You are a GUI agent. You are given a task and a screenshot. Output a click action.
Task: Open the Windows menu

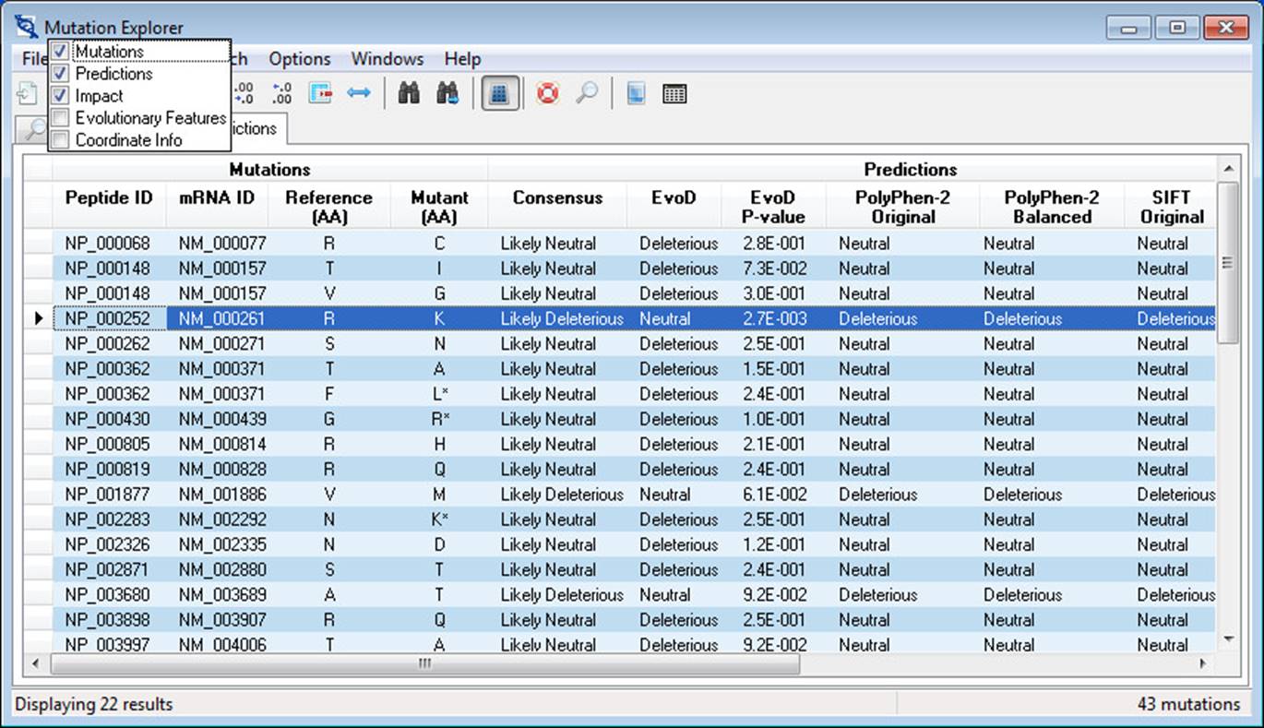click(387, 59)
